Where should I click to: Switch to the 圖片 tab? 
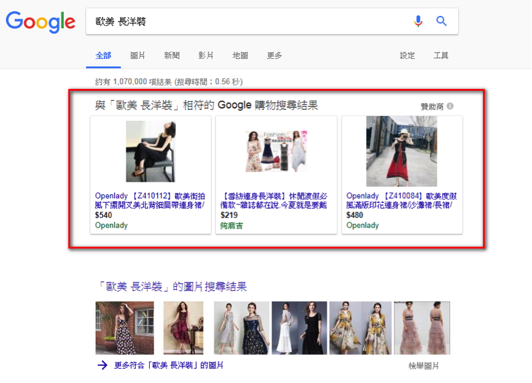point(138,55)
